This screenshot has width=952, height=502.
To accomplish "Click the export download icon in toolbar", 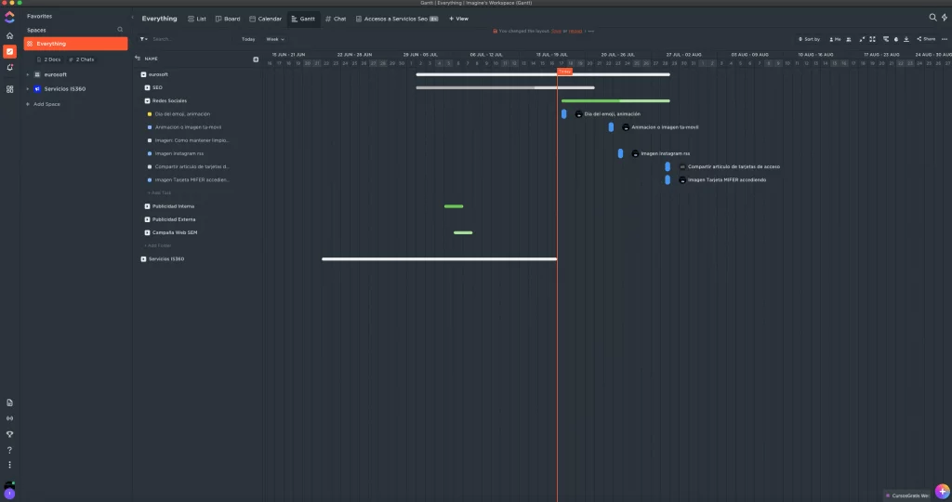I will pos(906,39).
